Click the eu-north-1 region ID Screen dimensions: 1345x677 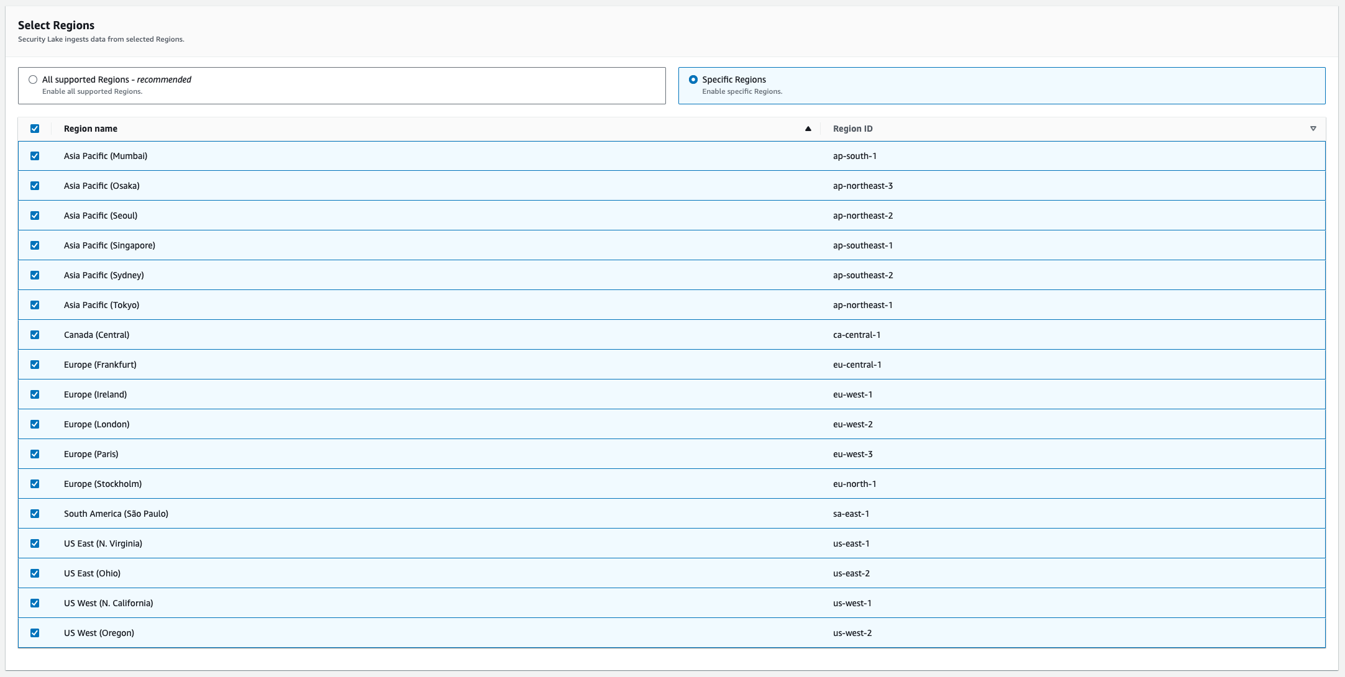(x=855, y=484)
